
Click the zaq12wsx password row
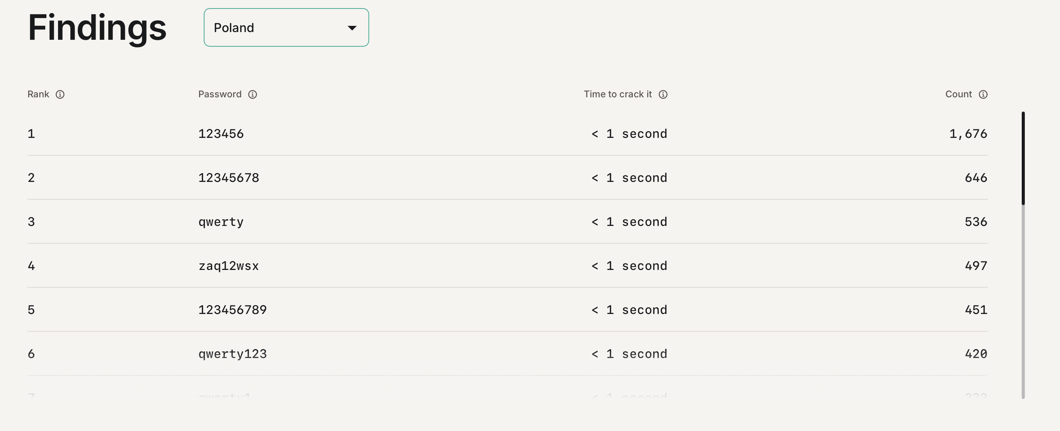click(229, 266)
